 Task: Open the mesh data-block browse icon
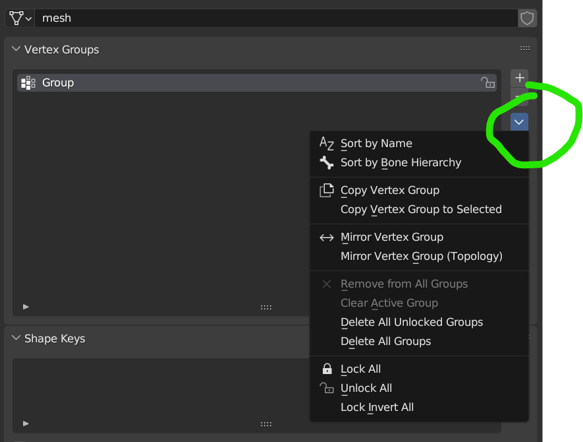(20, 18)
